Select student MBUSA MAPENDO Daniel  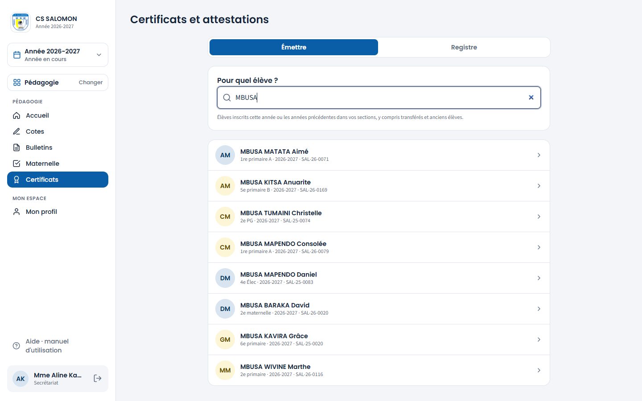point(379,278)
